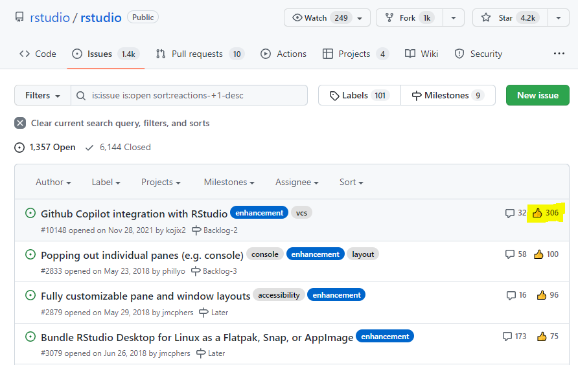Open the Milestones list

(448, 95)
